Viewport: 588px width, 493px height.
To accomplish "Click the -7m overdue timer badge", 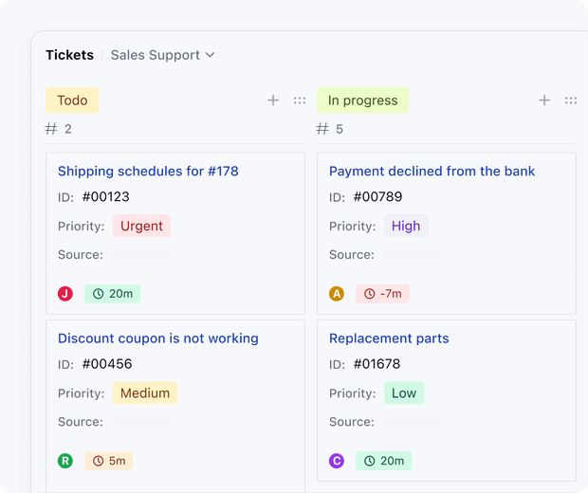I will [x=382, y=294].
